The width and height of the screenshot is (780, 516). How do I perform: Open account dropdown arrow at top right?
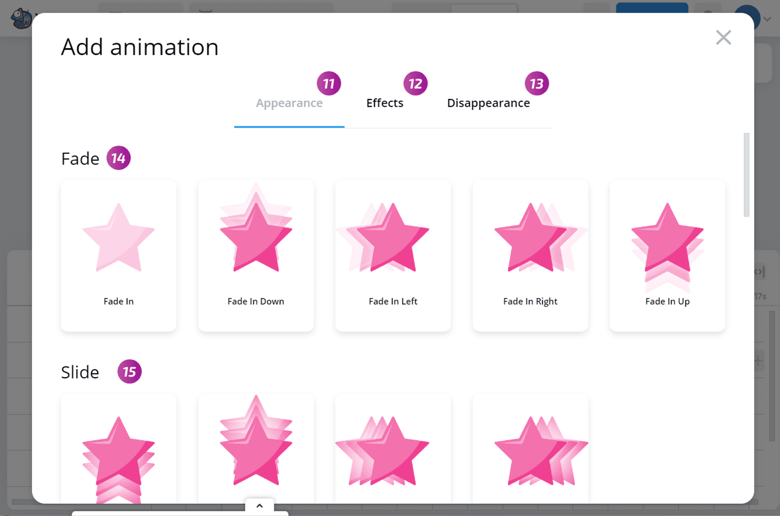coord(768,19)
